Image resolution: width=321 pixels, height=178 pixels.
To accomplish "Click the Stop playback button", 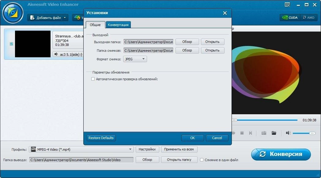I will pos(242,133).
